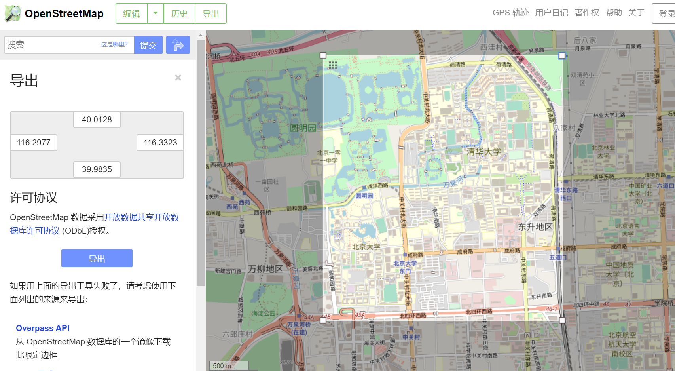
Task: Edit east longitude field 116.3323
Action: (x=160, y=143)
